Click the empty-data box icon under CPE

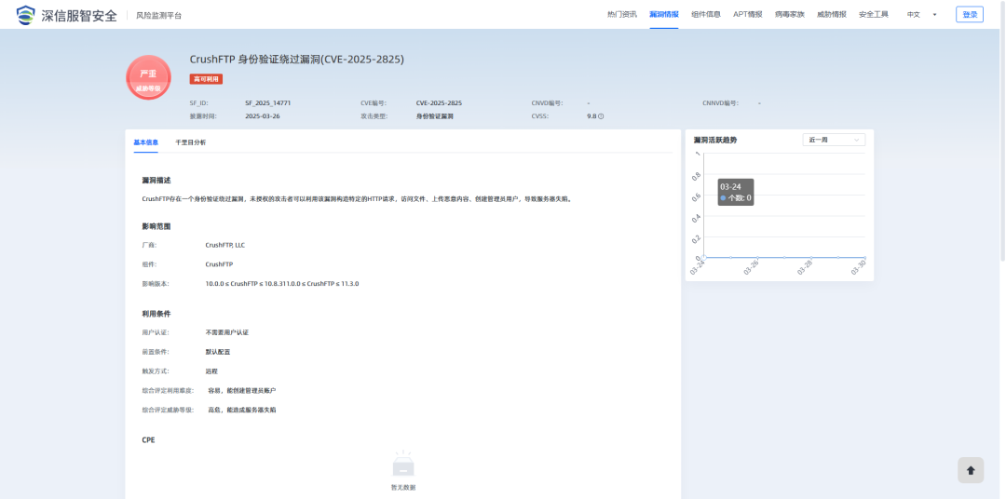(403, 464)
